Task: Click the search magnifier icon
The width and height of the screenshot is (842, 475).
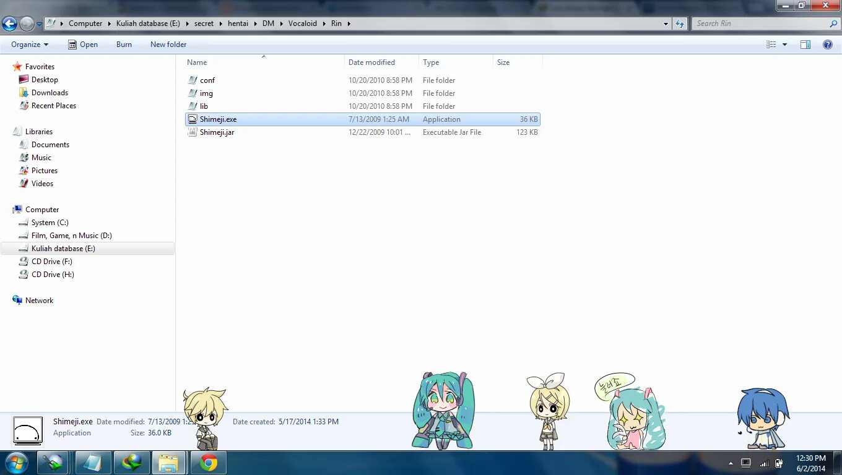Action: coord(833,24)
